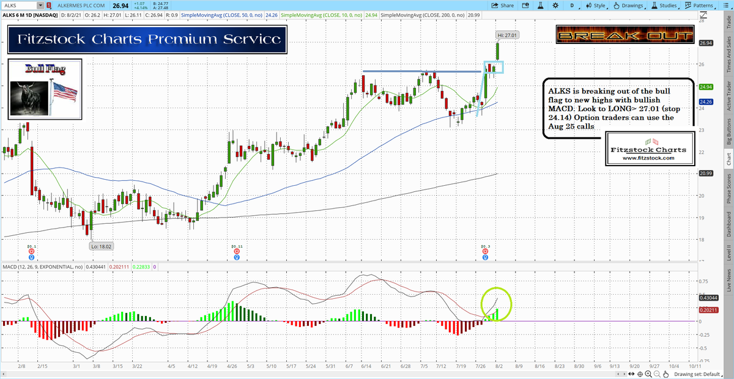
Task: Click the Share button
Action: [503, 5]
